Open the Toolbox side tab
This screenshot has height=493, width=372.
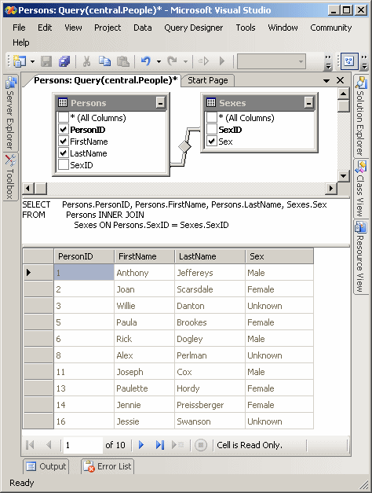pos(10,177)
